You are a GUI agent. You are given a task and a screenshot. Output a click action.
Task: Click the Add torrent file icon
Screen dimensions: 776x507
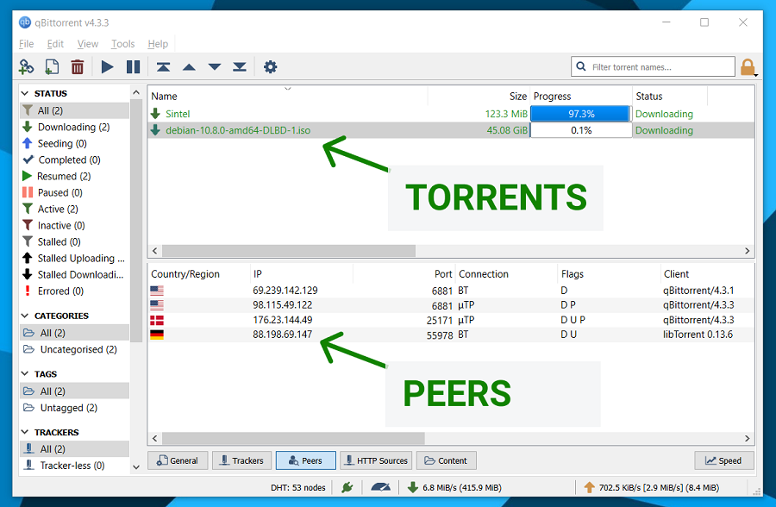coord(52,67)
